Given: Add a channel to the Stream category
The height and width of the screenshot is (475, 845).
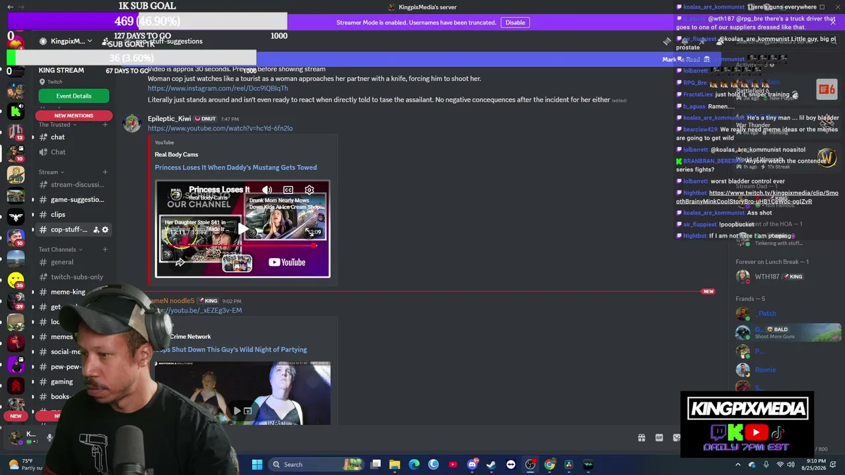Looking at the screenshot, I should (x=105, y=172).
